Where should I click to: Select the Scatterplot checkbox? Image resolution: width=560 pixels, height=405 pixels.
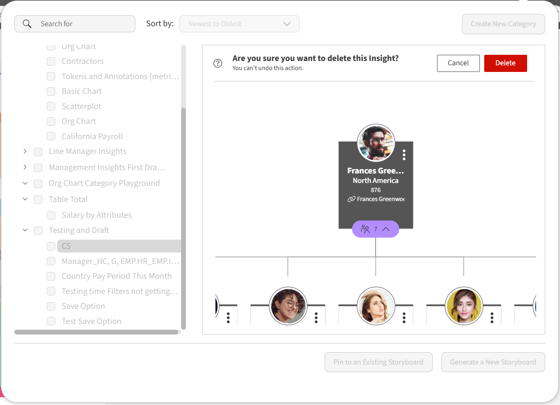(51, 107)
